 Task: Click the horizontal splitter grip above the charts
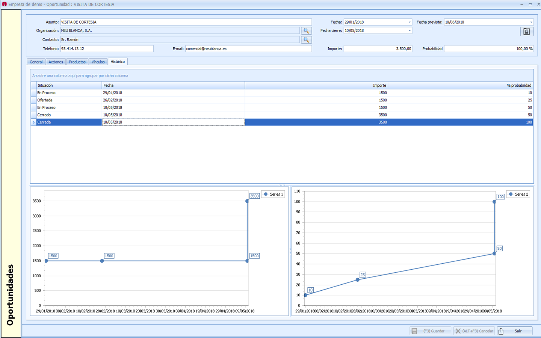pos(282,185)
